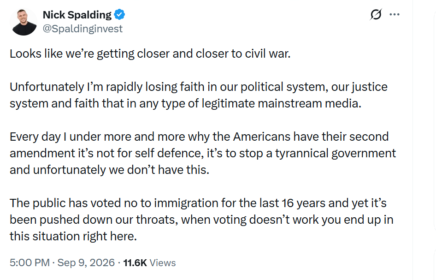This screenshot has height=280, width=436.
Task: Click the line 'this situation right here.'
Action: coord(73,236)
